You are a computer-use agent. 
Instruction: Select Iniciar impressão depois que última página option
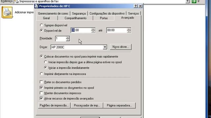point(45,62)
